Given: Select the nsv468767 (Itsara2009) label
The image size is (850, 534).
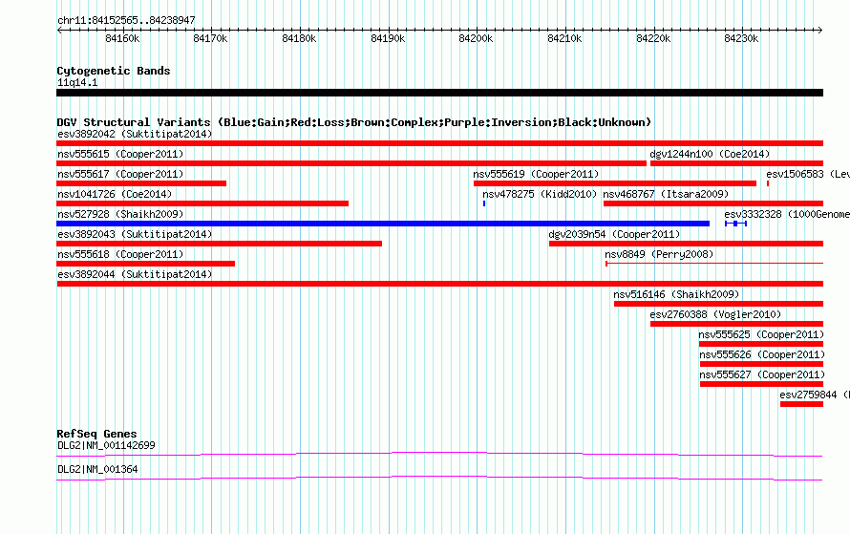Looking at the screenshot, I should tap(666, 194).
